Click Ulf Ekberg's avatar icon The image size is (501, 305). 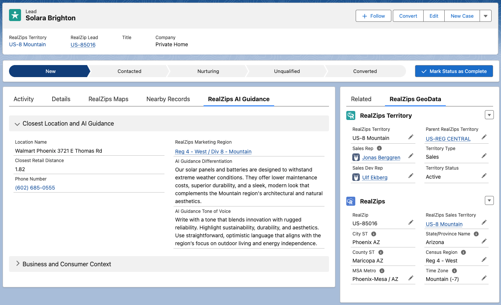tap(356, 177)
